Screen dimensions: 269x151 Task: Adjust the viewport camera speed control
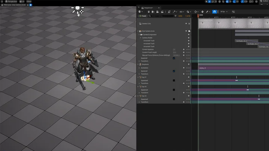(251, 1)
